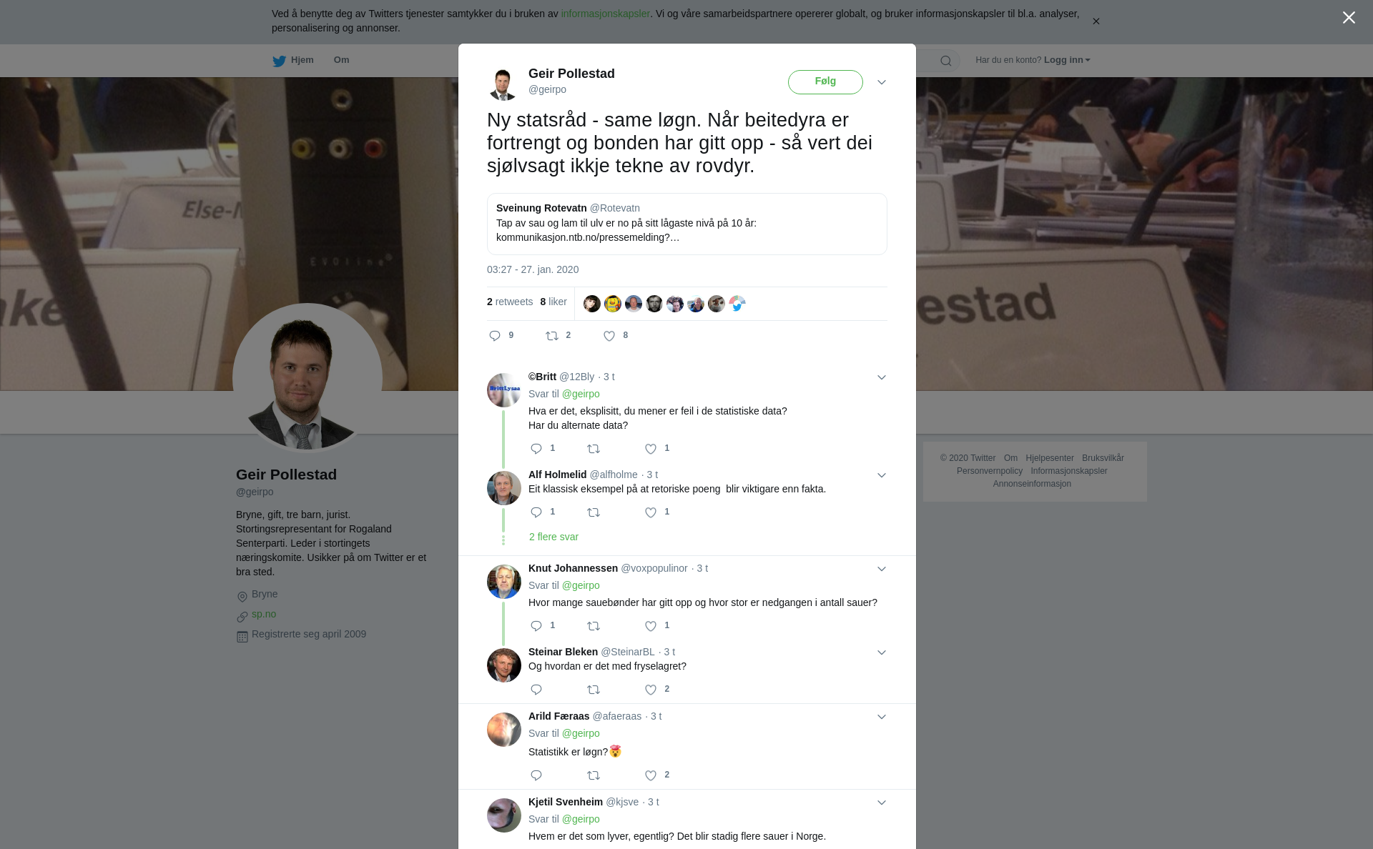Follow Geir Pollestad with Følg button
The width and height of the screenshot is (1373, 849).
tap(825, 81)
